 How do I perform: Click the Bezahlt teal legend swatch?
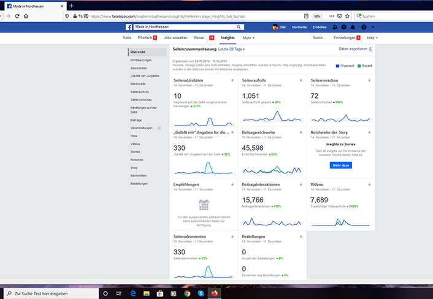[359, 66]
